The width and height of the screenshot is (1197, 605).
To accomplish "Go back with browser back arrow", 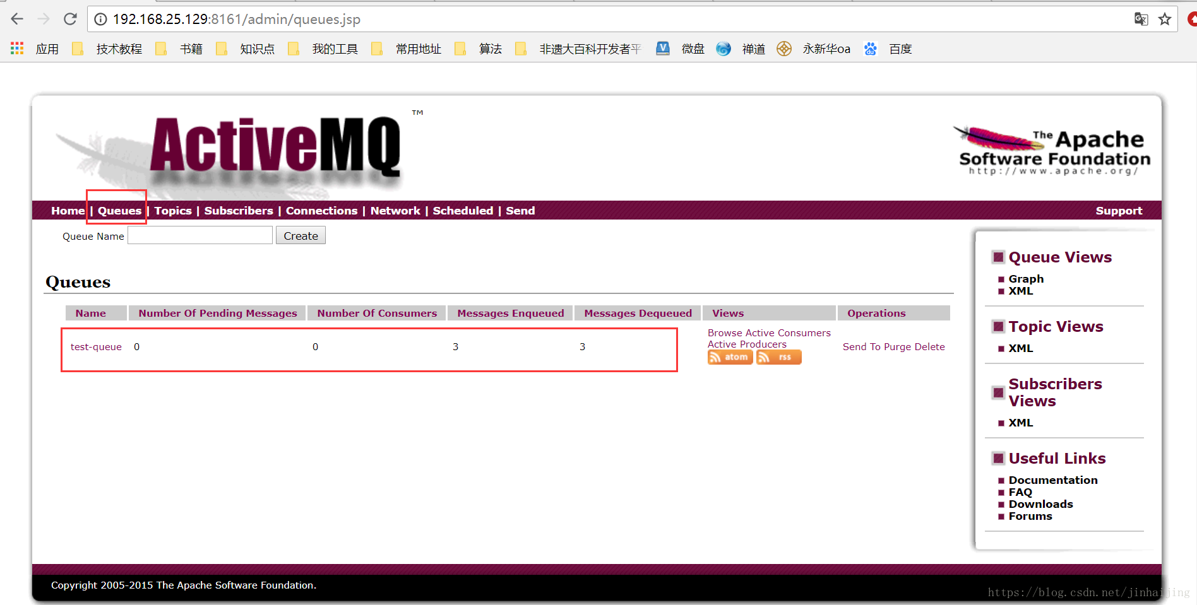I will coord(17,19).
